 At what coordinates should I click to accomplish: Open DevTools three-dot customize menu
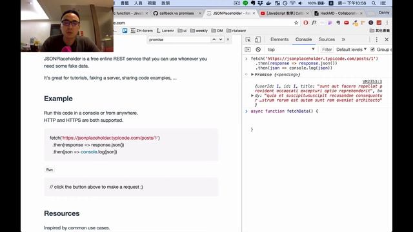[x=377, y=39]
